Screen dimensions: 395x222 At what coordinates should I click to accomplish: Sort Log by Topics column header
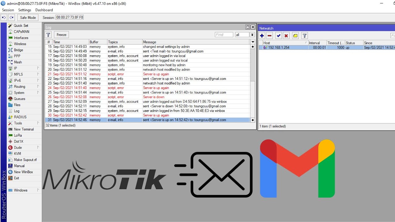click(x=124, y=42)
